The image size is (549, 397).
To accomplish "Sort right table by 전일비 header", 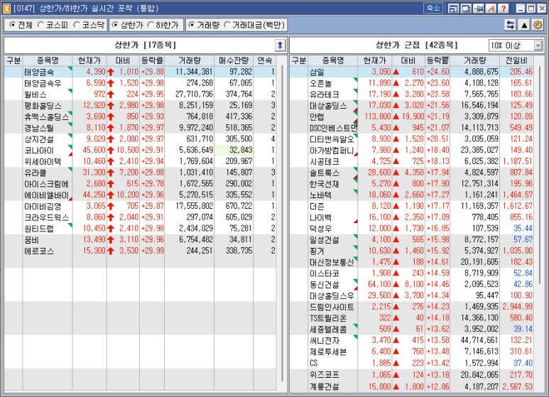I will 516,60.
